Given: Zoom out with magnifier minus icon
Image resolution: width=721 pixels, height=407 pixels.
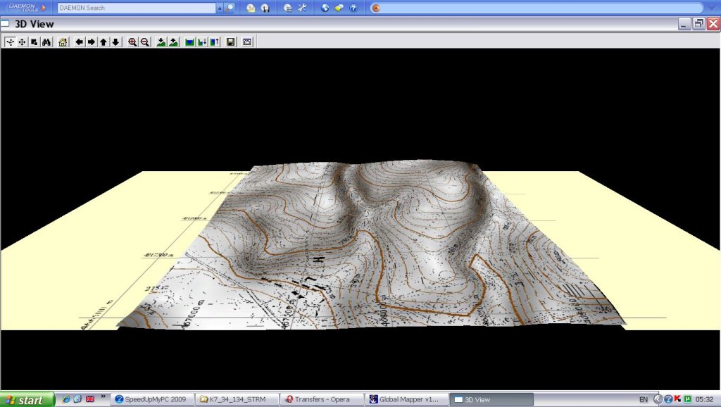Looking at the screenshot, I should tap(145, 42).
